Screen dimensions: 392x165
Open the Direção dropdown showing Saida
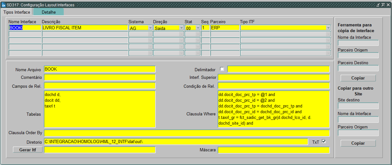181,28
